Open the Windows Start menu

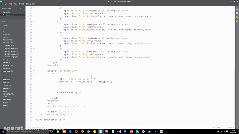[3, 132]
